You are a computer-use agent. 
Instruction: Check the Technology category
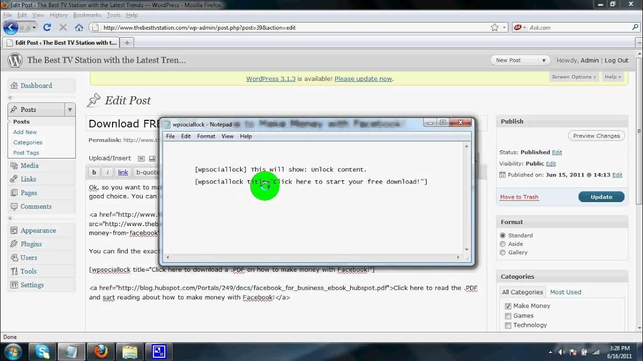pos(508,325)
